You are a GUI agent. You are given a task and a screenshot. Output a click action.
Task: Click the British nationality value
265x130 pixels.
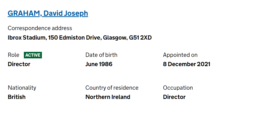coord(17,97)
